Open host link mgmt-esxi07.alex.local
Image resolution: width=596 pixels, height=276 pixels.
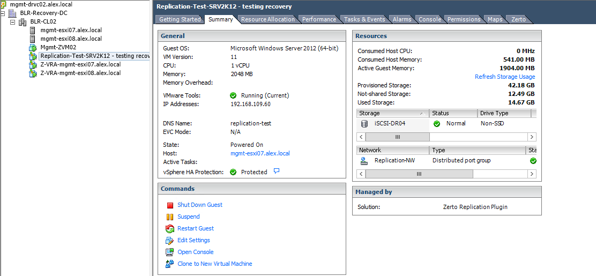coord(260,153)
